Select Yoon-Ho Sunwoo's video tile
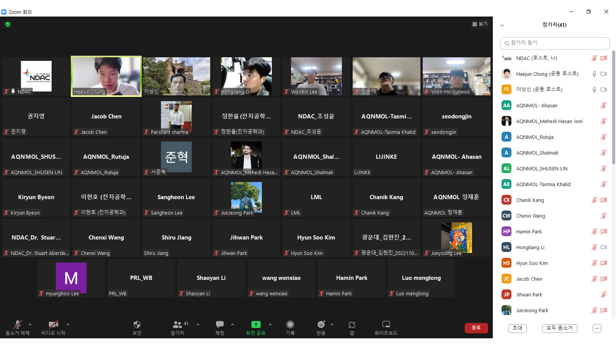616x346 pixels. 457,76
